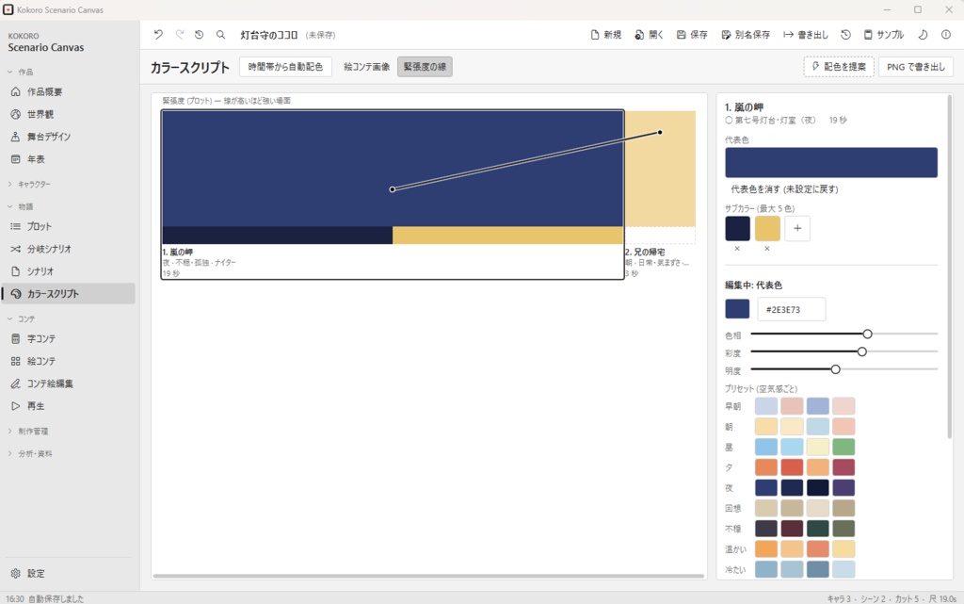This screenshot has height=604, width=964.
Task: Open 分岐シナリオ in sidebar
Action: tap(69, 249)
